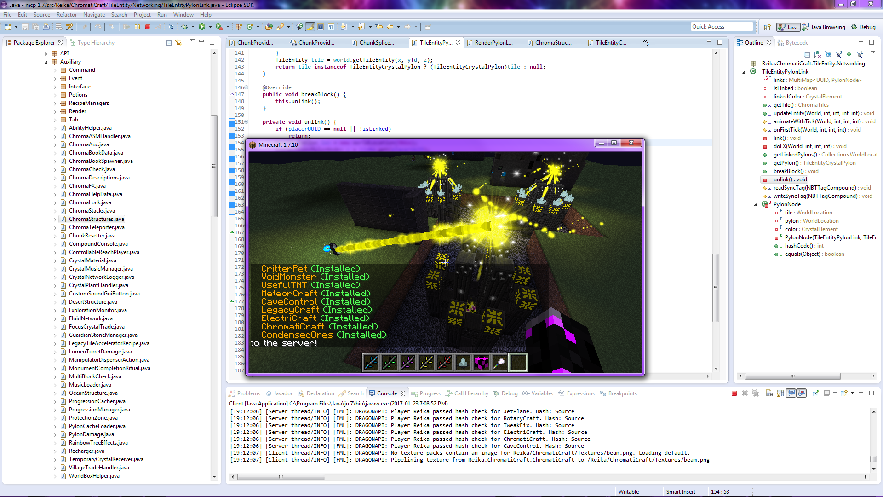Toggle Show Console on Standard Error
Viewport: 883px width, 497px height.
[x=802, y=393]
